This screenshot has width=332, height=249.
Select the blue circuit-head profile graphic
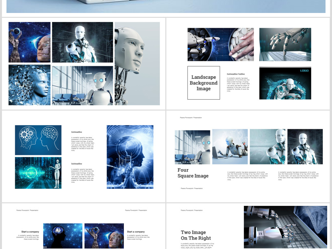(x=130, y=157)
